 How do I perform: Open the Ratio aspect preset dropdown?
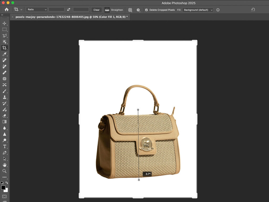coord(37,9)
